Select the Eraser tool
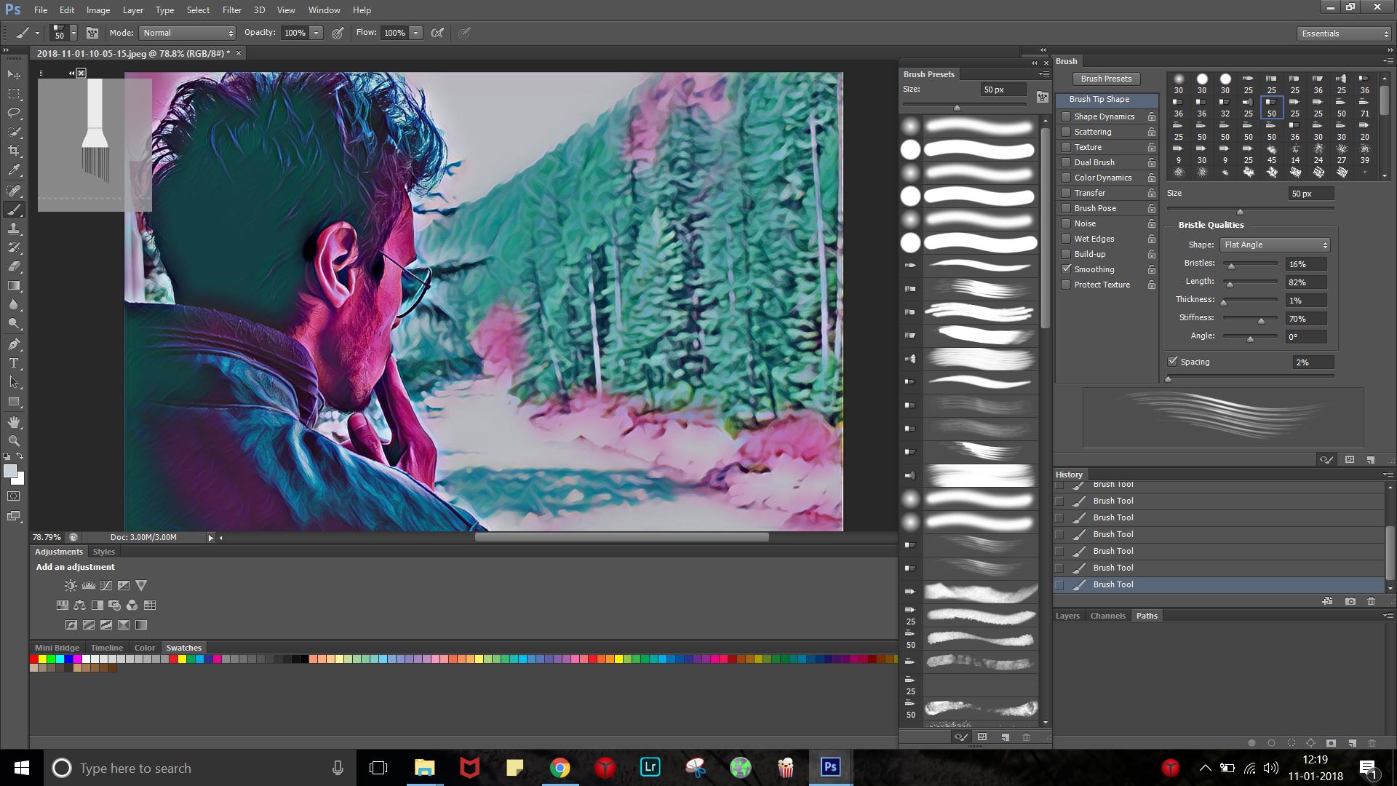The width and height of the screenshot is (1397, 786). click(14, 266)
